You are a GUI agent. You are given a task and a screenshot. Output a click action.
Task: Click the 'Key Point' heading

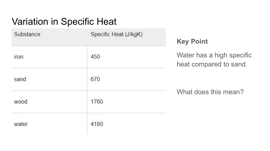pos(192,41)
